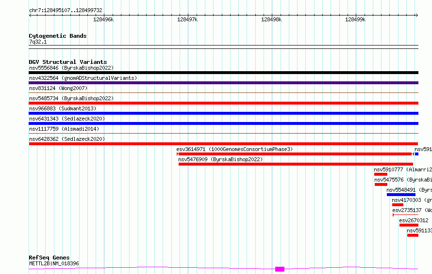Screen dimensions: 432x274
Task: Click the esv2735137 variant label
Action: [x=412, y=210]
